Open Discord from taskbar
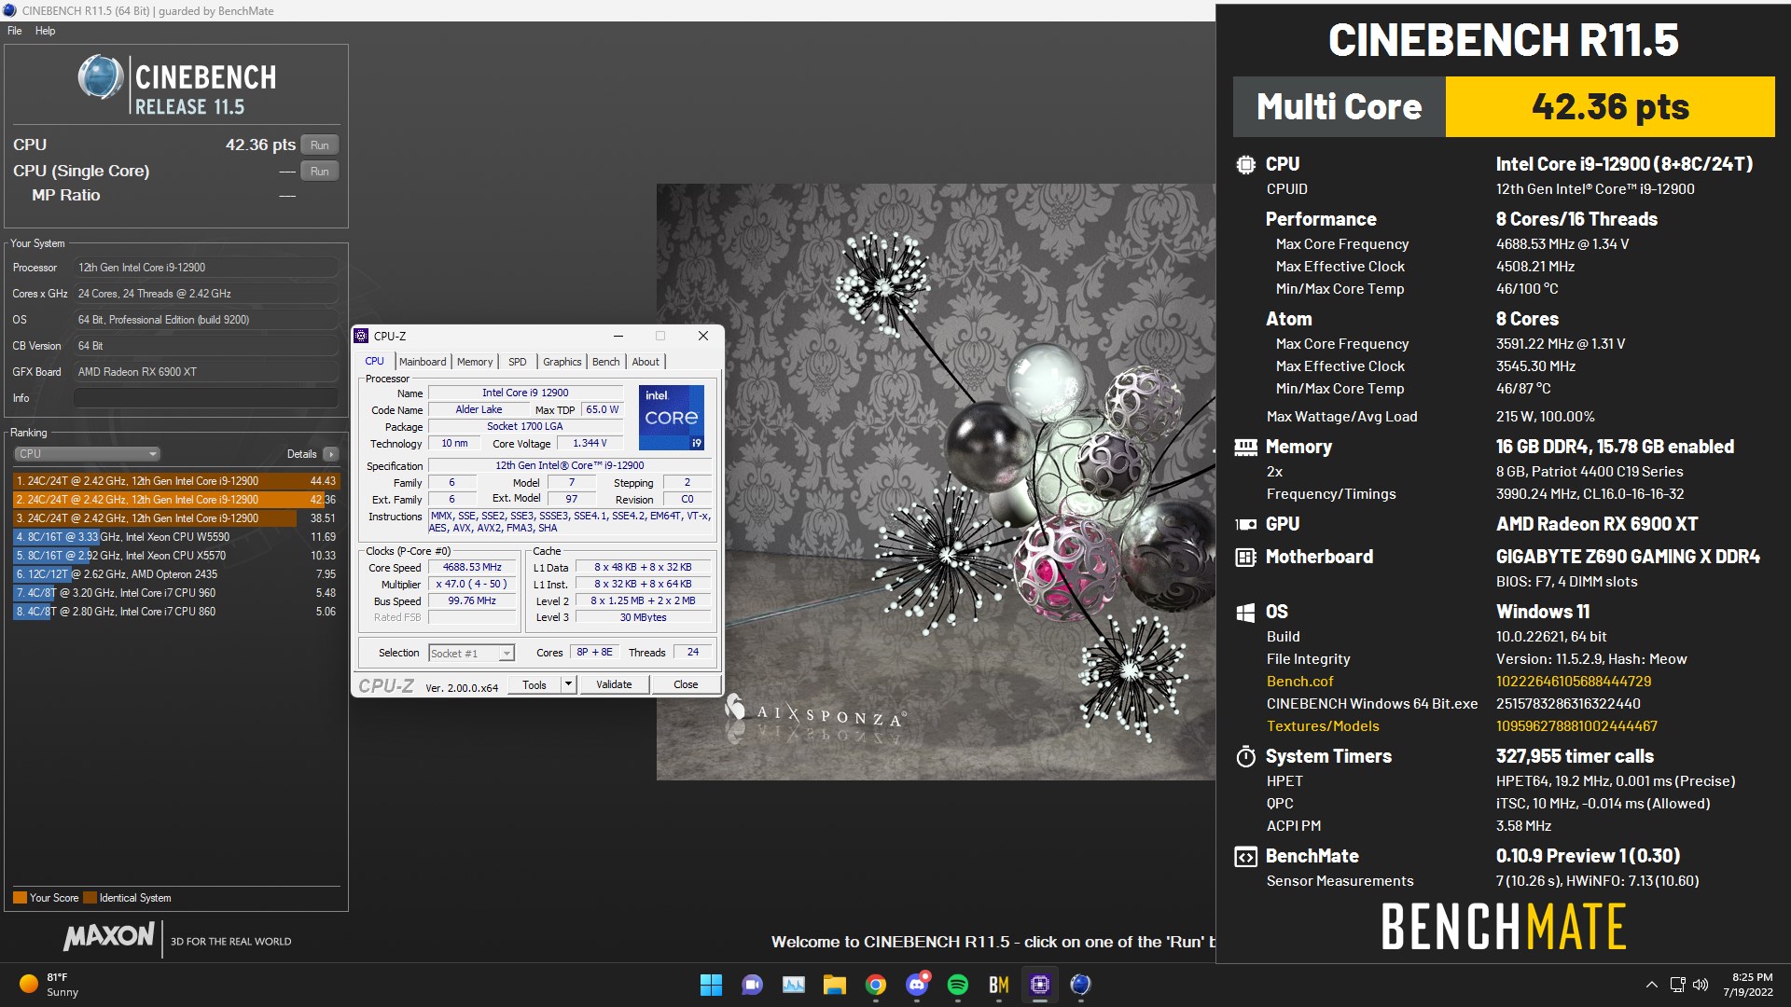The height and width of the screenshot is (1007, 1791). pyautogui.click(x=917, y=985)
